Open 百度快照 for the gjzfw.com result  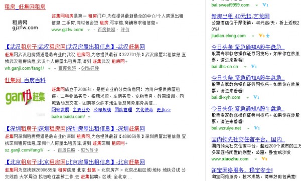[106, 30]
